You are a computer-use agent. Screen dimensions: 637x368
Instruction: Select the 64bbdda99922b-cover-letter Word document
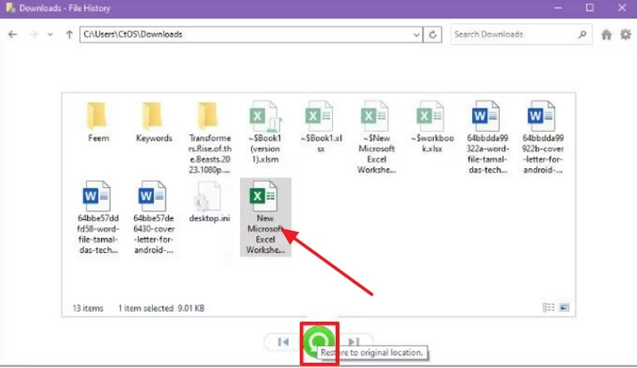point(543,138)
